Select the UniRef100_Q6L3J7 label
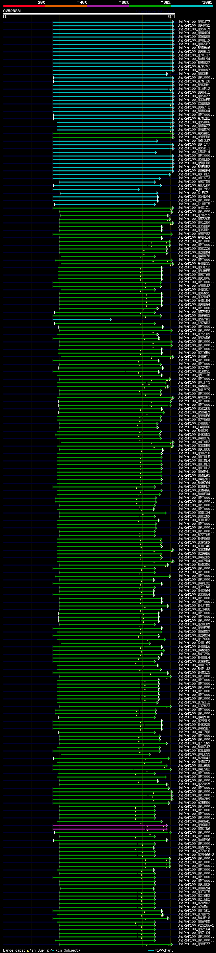Image resolution: width=216 pixels, height=953 pixels. [x=194, y=141]
